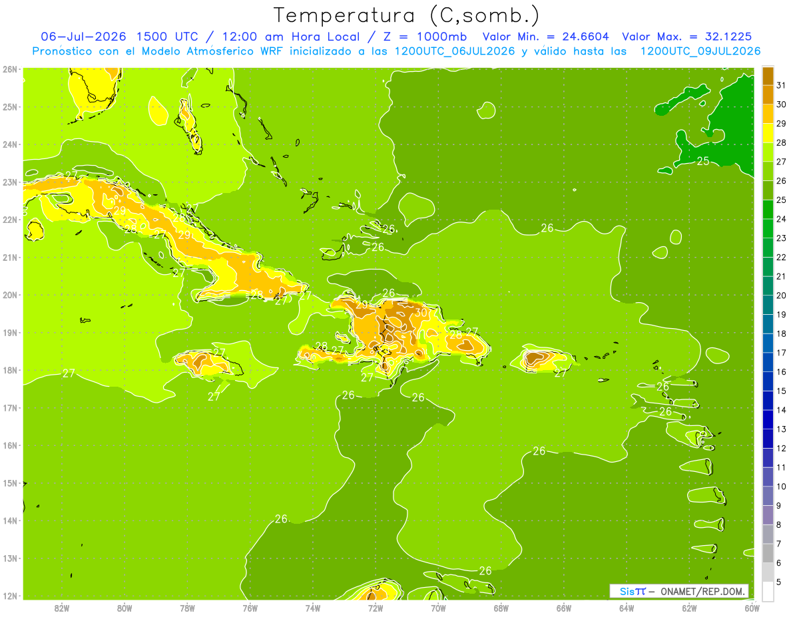Click the 18N latitude axis label
This screenshot has height=617, width=799.
[x=10, y=370]
